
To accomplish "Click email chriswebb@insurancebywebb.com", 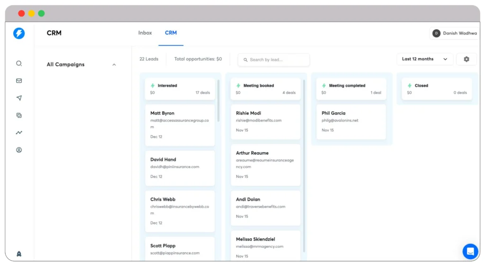I will point(180,210).
